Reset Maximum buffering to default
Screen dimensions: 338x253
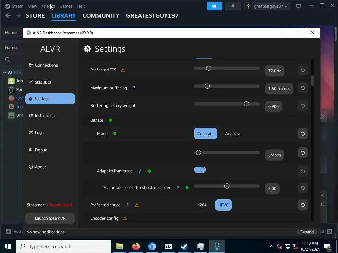coord(303,88)
